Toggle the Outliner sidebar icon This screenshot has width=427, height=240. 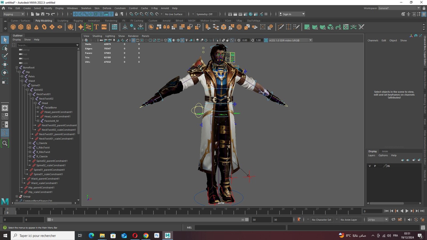[5, 133]
